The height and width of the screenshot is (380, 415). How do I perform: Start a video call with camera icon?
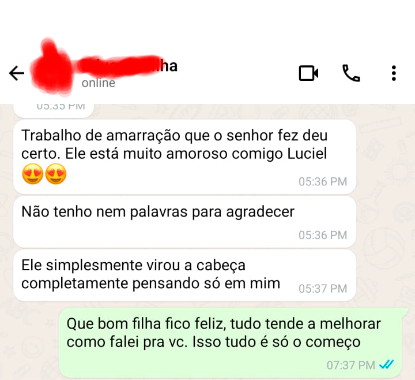click(x=308, y=73)
